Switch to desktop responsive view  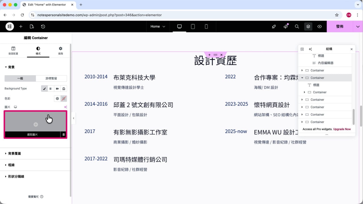click(179, 26)
